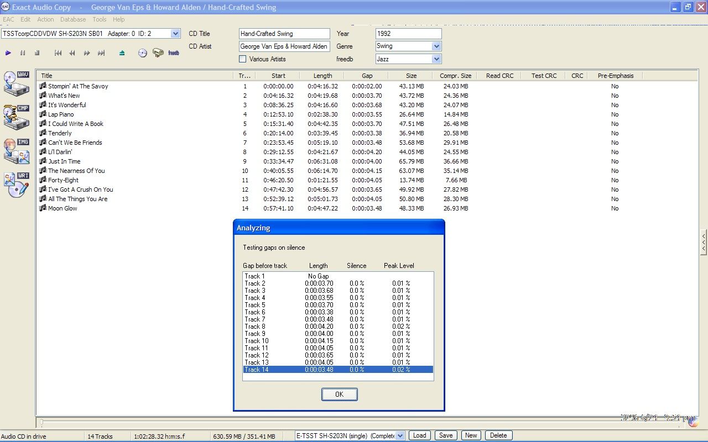
Task: Click music note icon beside Just In Time
Action: 43,161
